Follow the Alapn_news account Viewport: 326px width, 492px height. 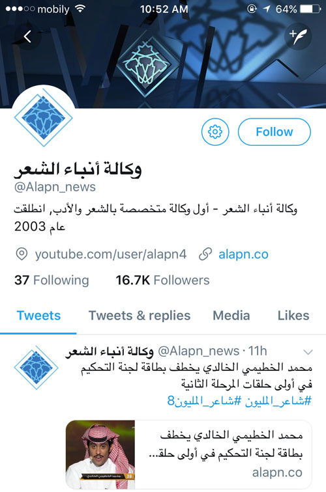pyautogui.click(x=274, y=131)
